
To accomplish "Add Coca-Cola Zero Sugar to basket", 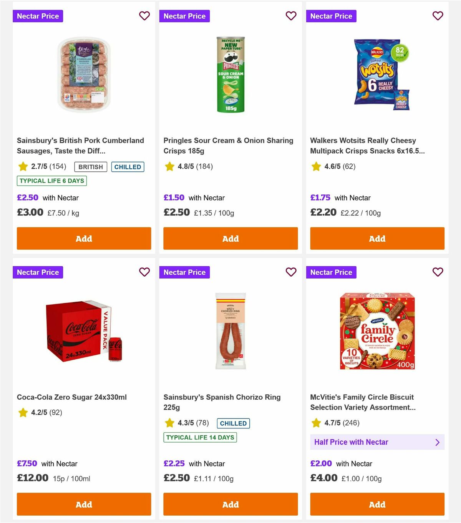I will 84,504.
